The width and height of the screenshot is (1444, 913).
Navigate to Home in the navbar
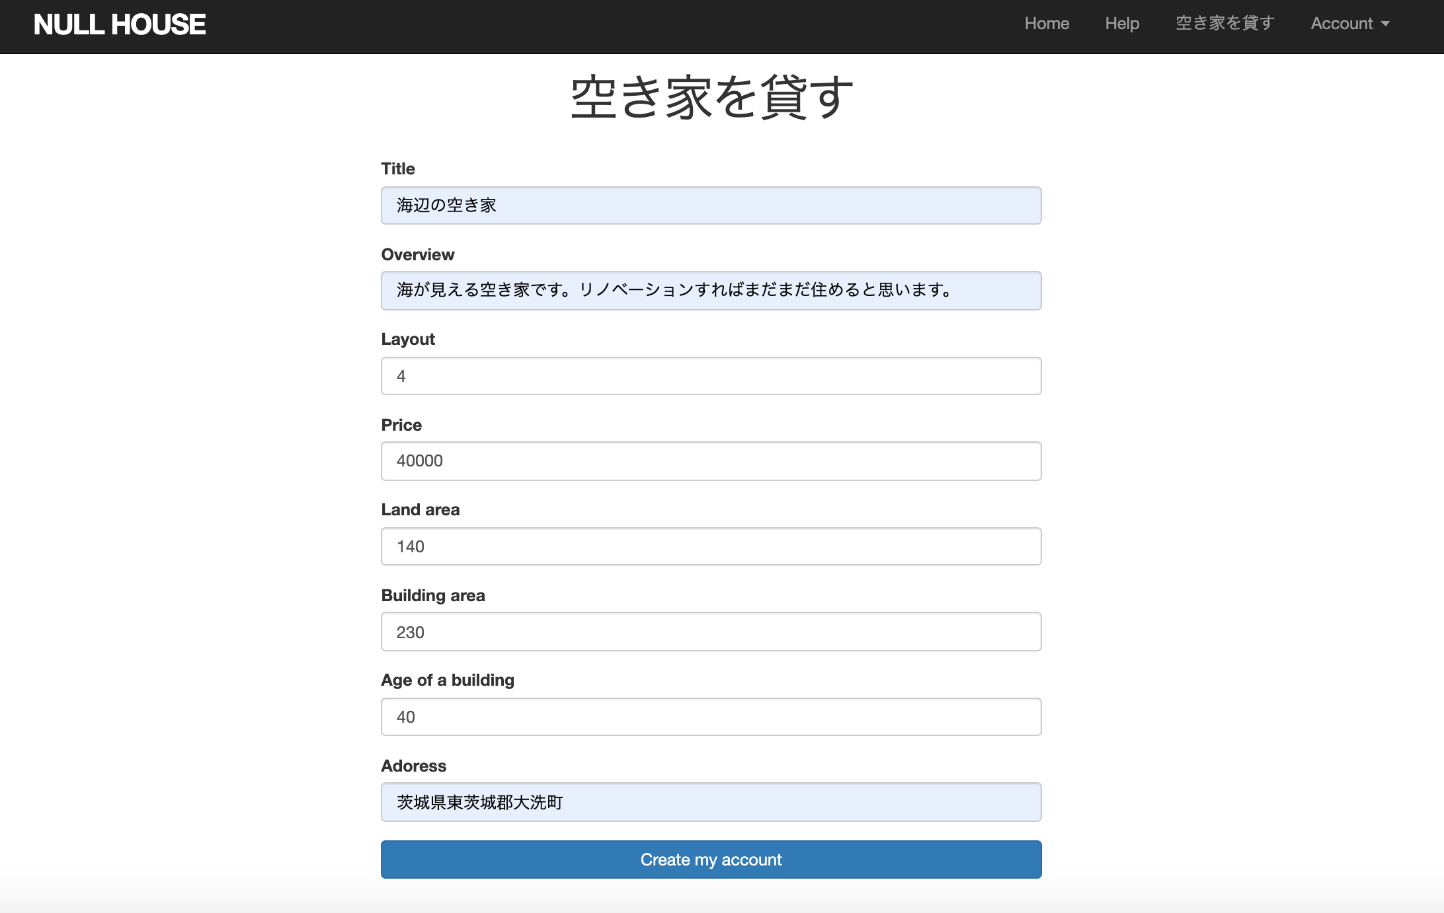click(1047, 23)
